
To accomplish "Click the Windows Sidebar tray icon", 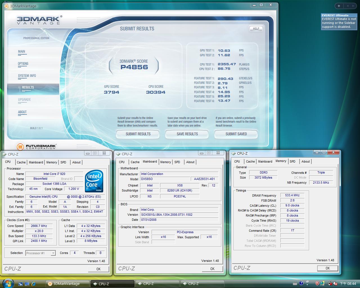I will tap(322, 283).
